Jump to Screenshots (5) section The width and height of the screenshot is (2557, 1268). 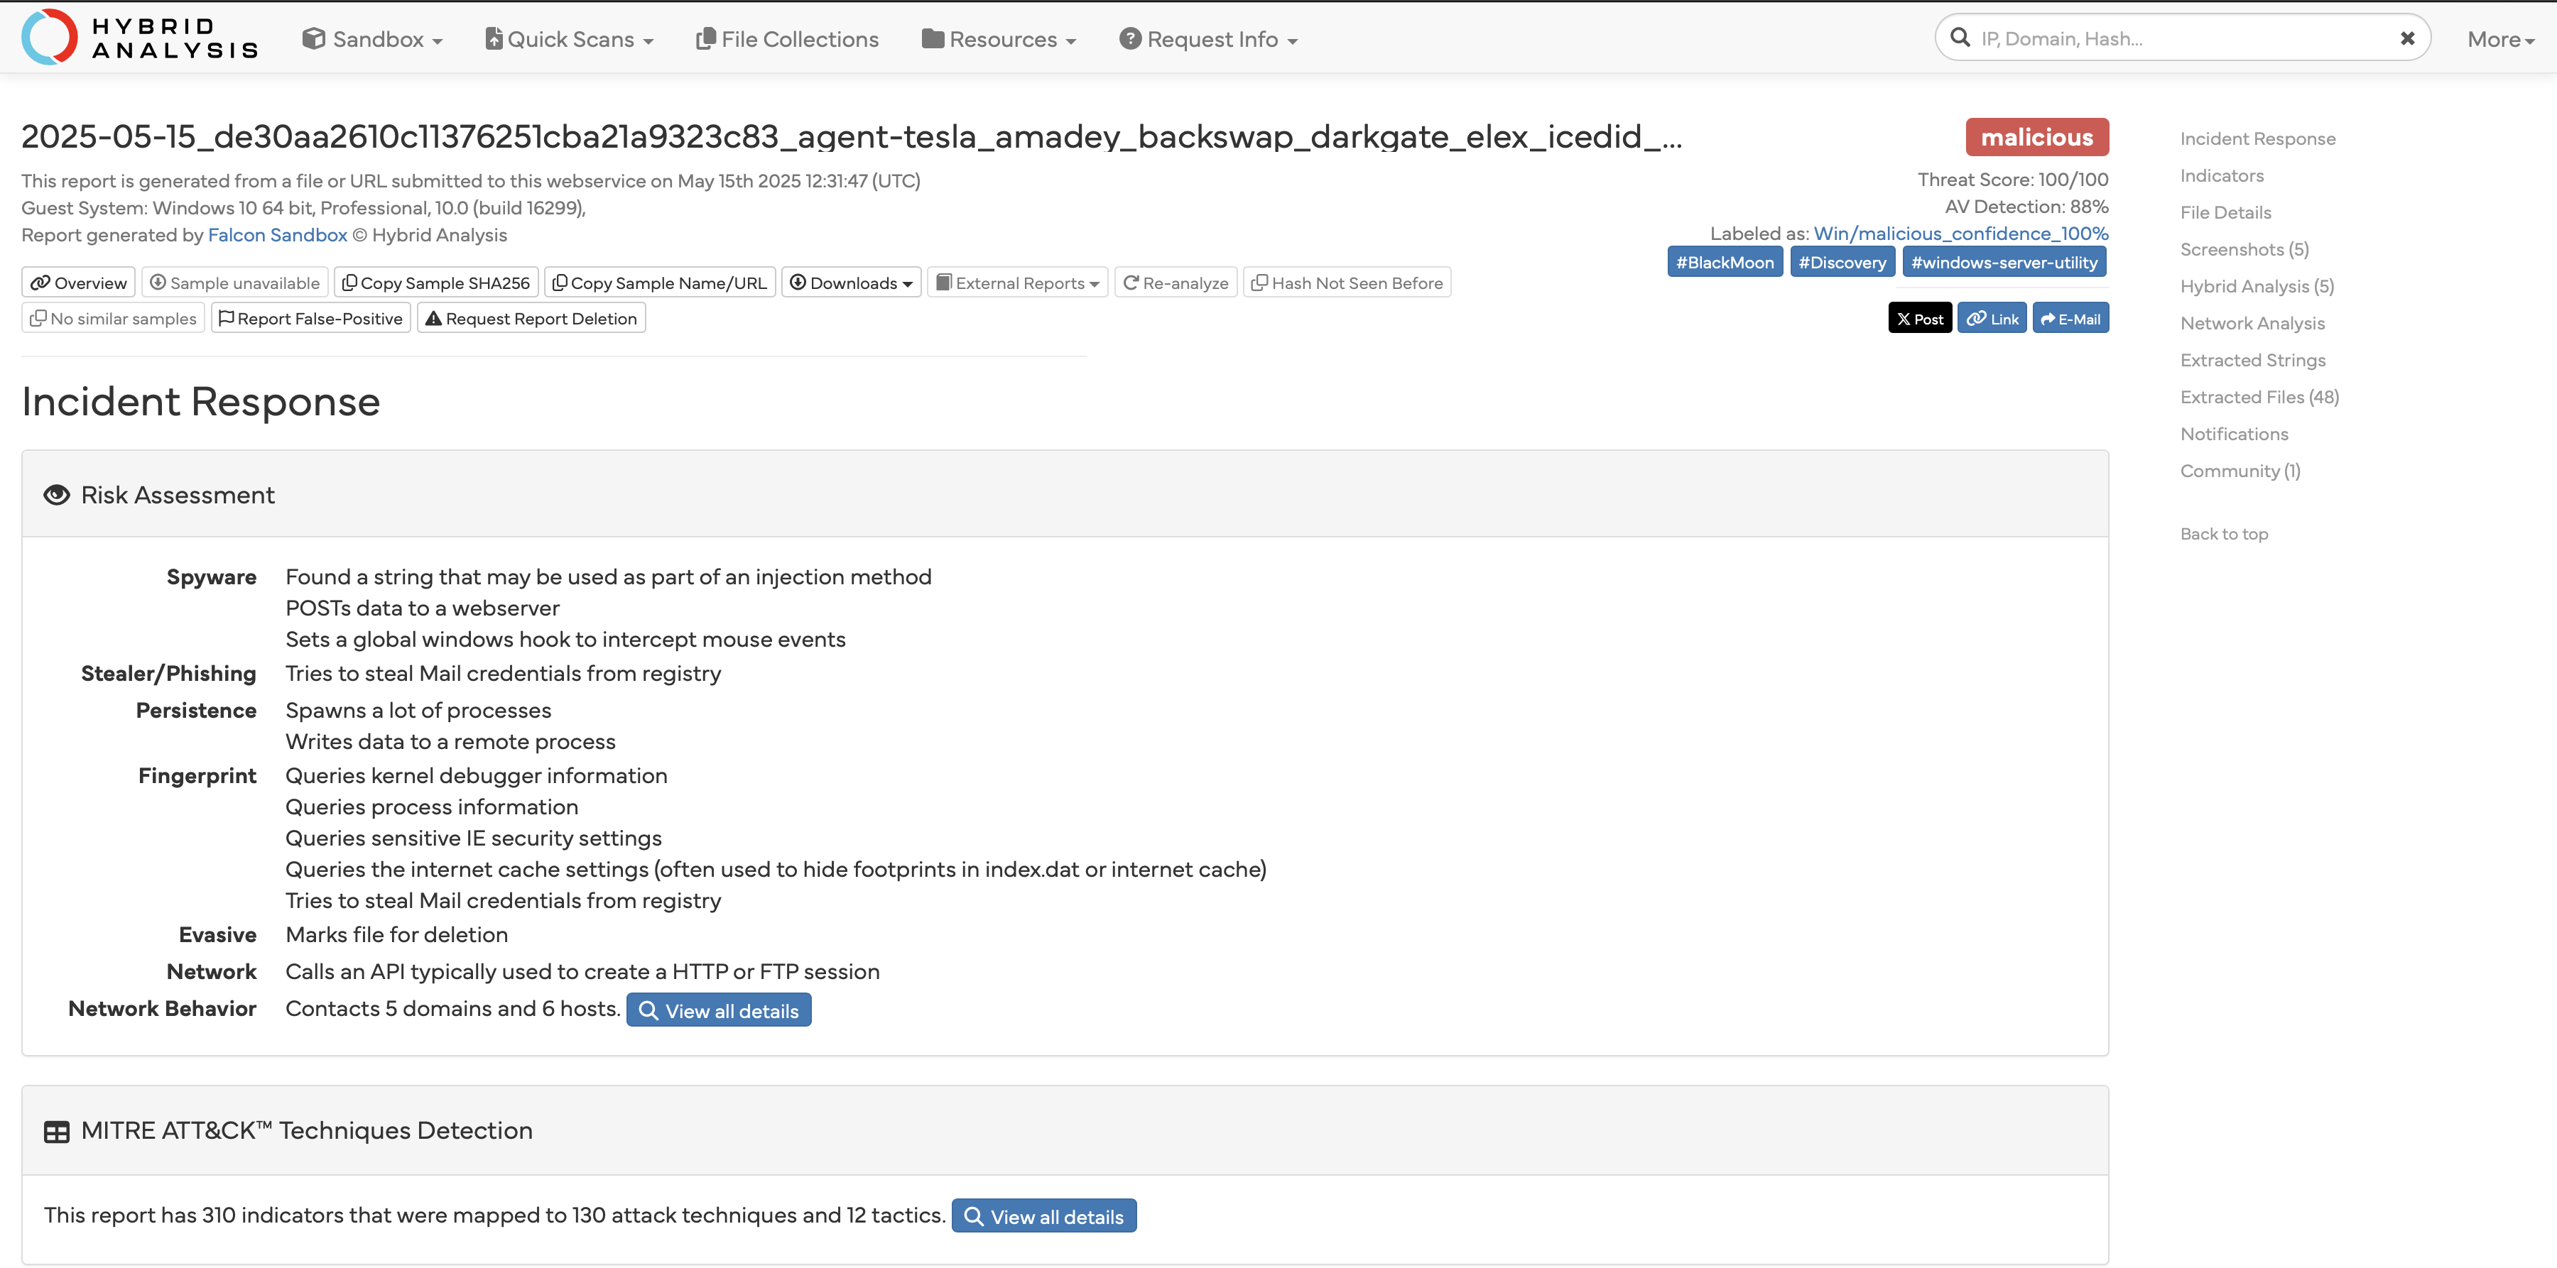click(x=2244, y=249)
